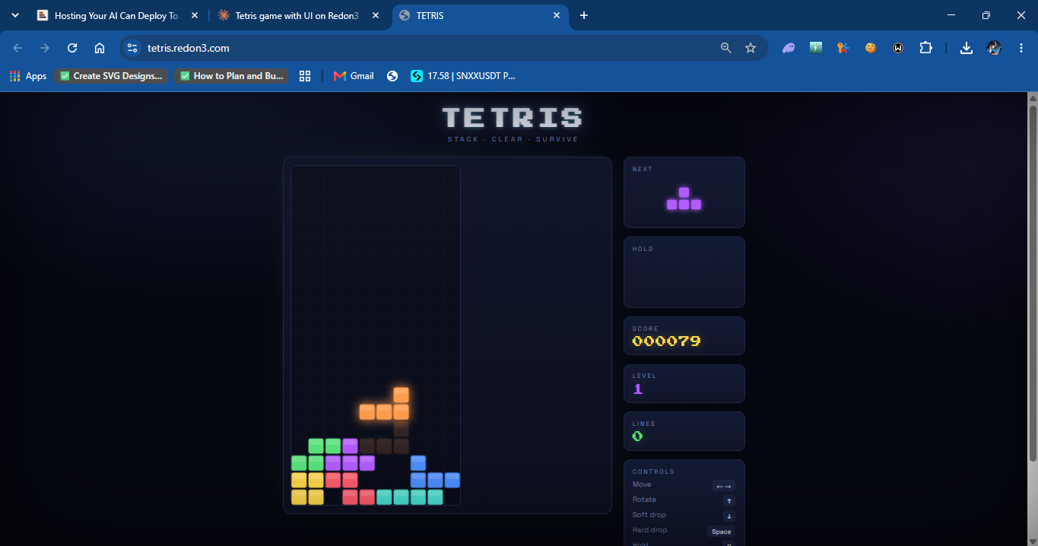Open the profile avatar menu
The height and width of the screenshot is (546, 1038).
(994, 48)
